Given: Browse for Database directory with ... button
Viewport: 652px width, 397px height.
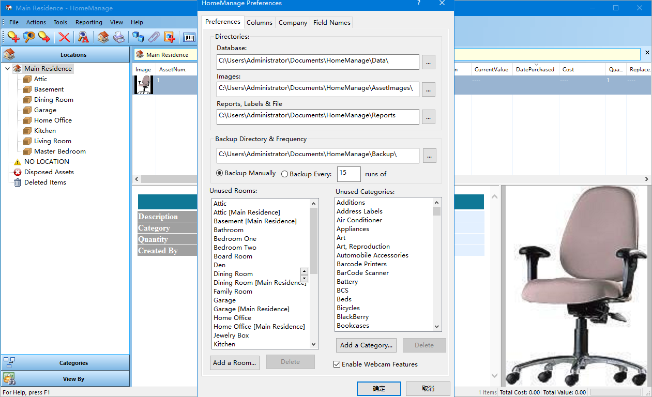Looking at the screenshot, I should click(429, 62).
